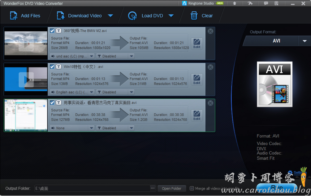Image resolution: width=311 pixels, height=196 pixels.
Task: Edit the 用事实说话 video
Action: (x=197, y=115)
